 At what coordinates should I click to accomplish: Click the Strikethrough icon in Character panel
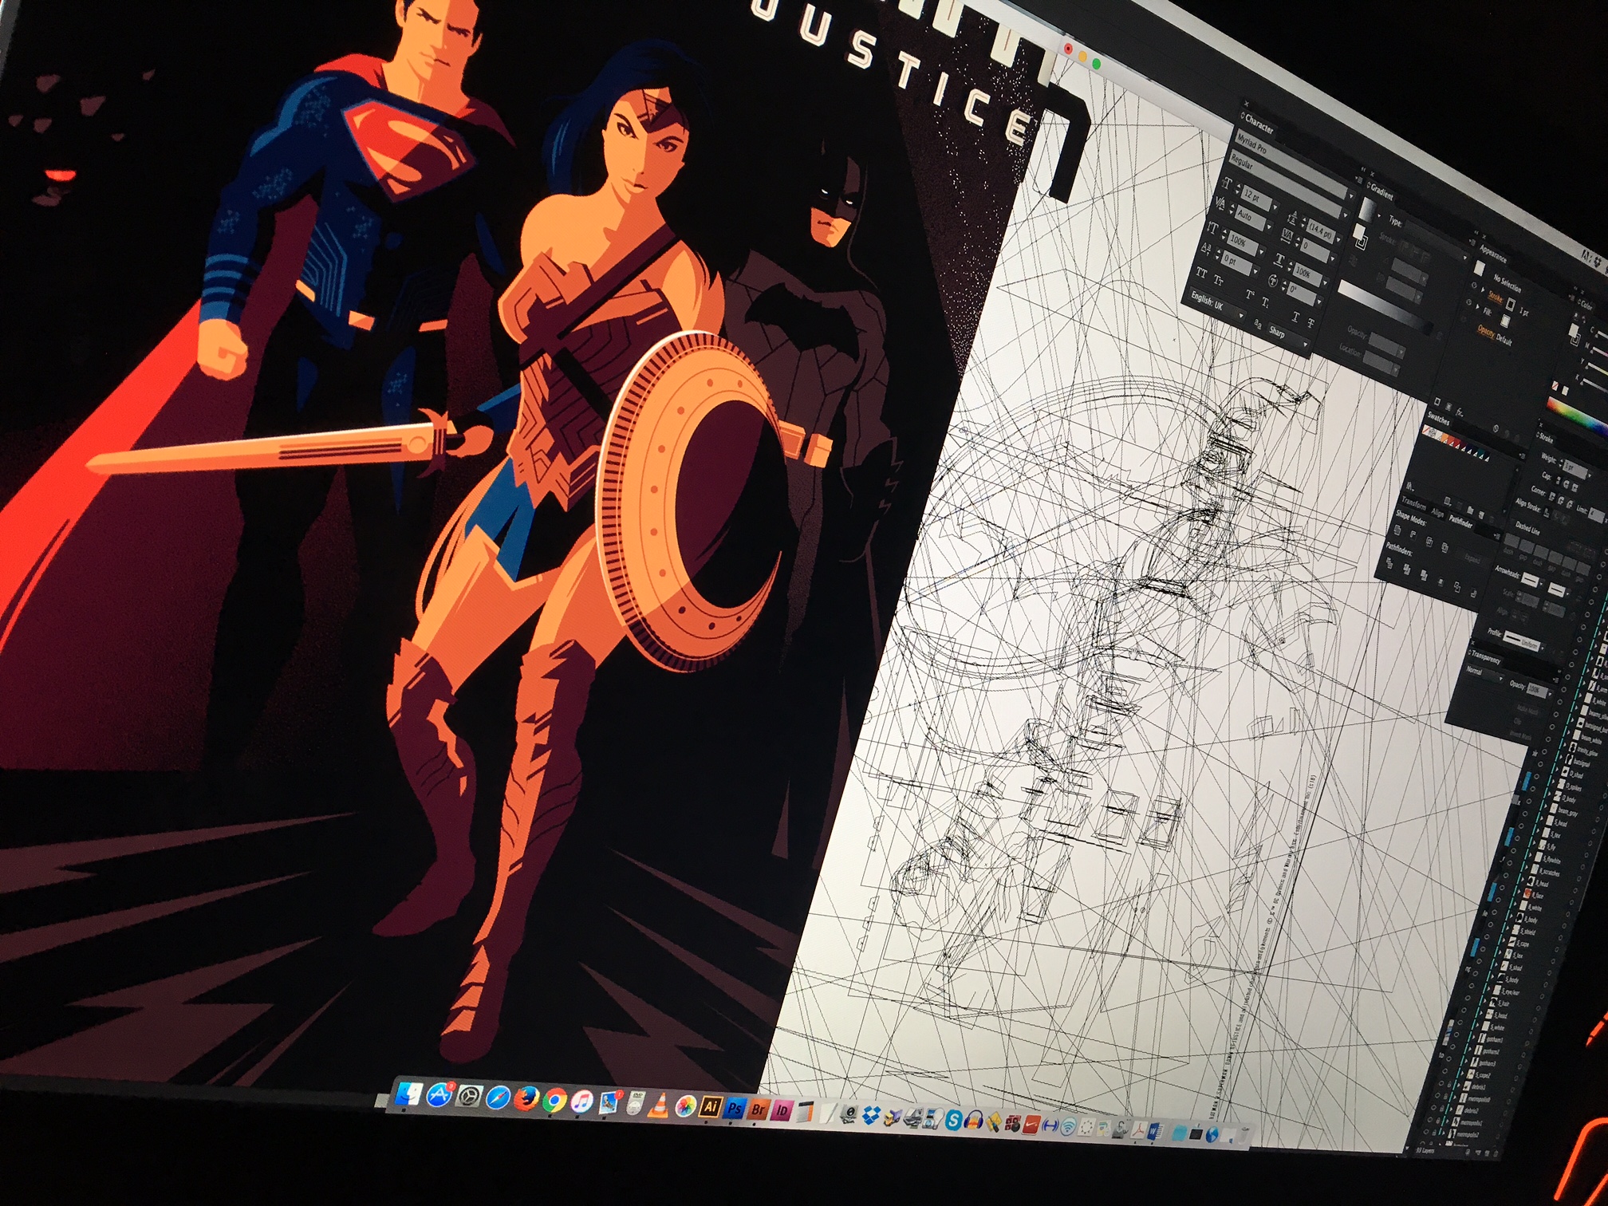point(1310,323)
